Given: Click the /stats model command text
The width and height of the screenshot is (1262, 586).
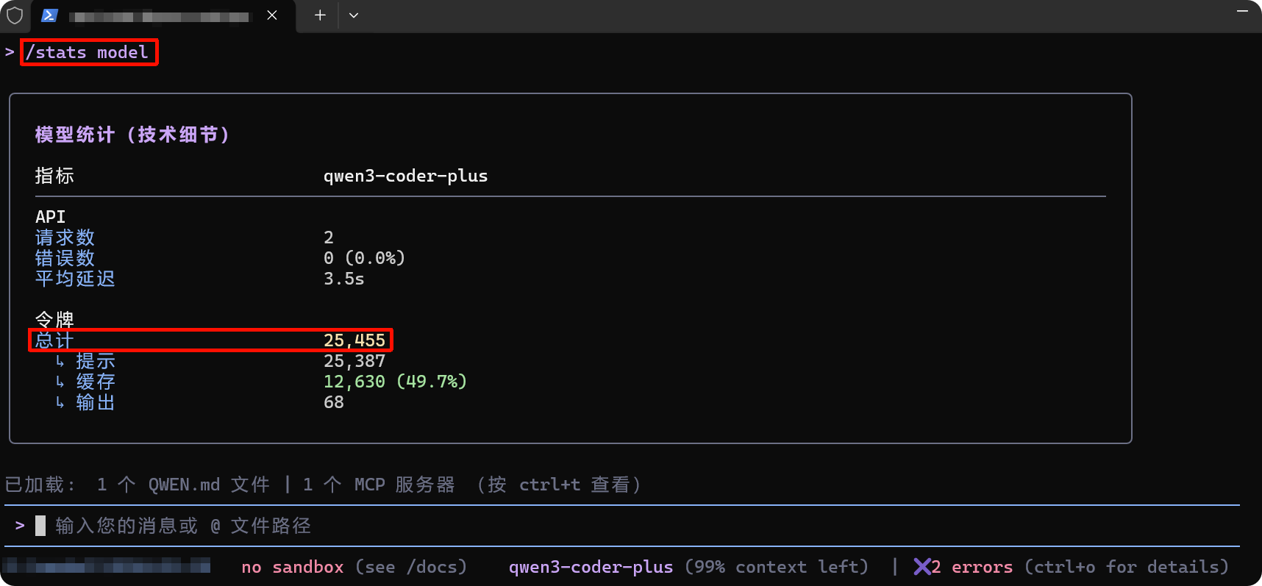Looking at the screenshot, I should (87, 52).
